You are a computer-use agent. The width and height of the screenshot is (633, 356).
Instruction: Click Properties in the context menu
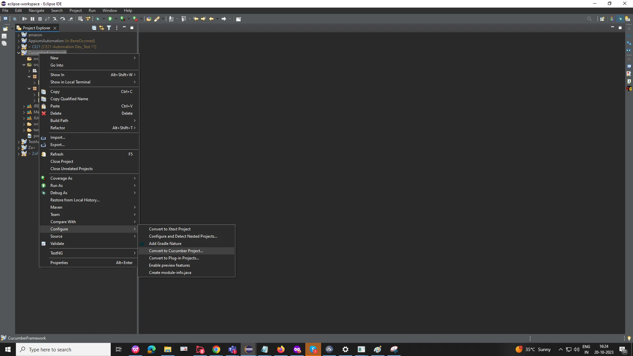[x=59, y=263]
